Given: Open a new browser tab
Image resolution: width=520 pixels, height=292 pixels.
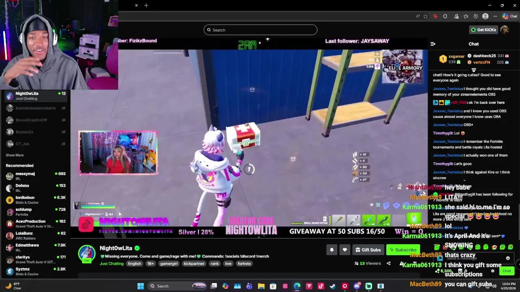Looking at the screenshot, I should 146,5.
